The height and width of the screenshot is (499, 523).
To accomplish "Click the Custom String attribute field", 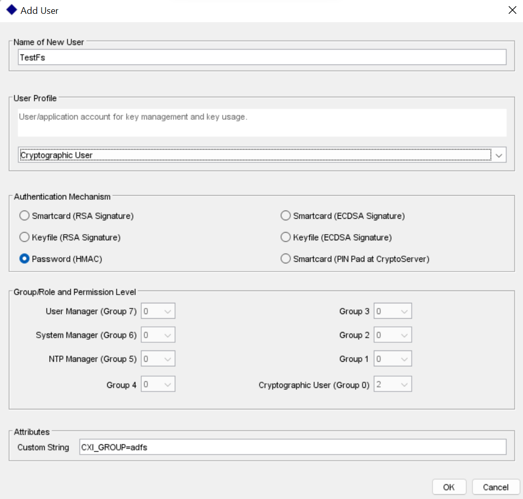I will (293, 447).
